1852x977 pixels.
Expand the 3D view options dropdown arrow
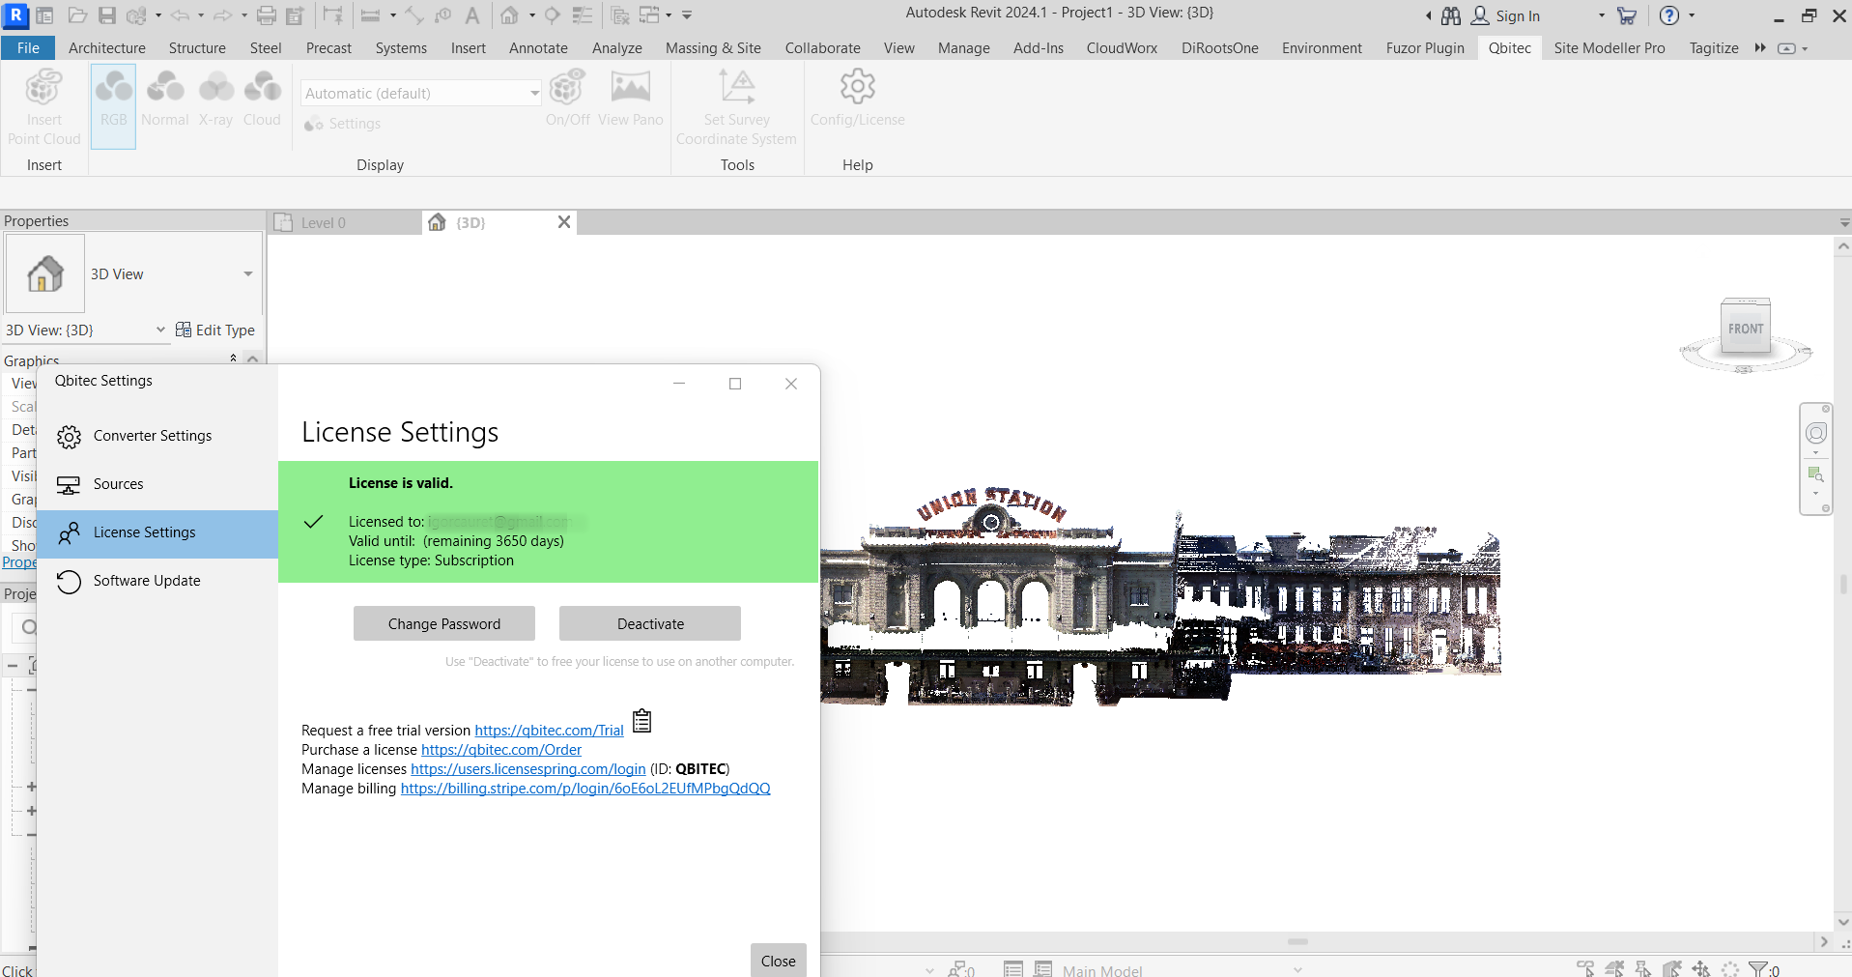[x=532, y=15]
